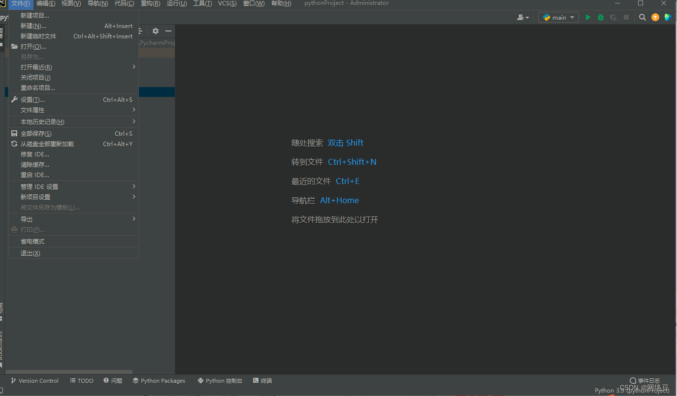
Task: Click the Bookmarks vertical side tab
Action: (x=1, y=349)
